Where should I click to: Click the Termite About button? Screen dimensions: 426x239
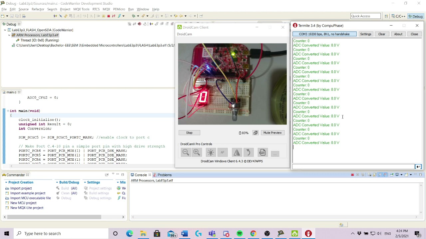tap(398, 34)
